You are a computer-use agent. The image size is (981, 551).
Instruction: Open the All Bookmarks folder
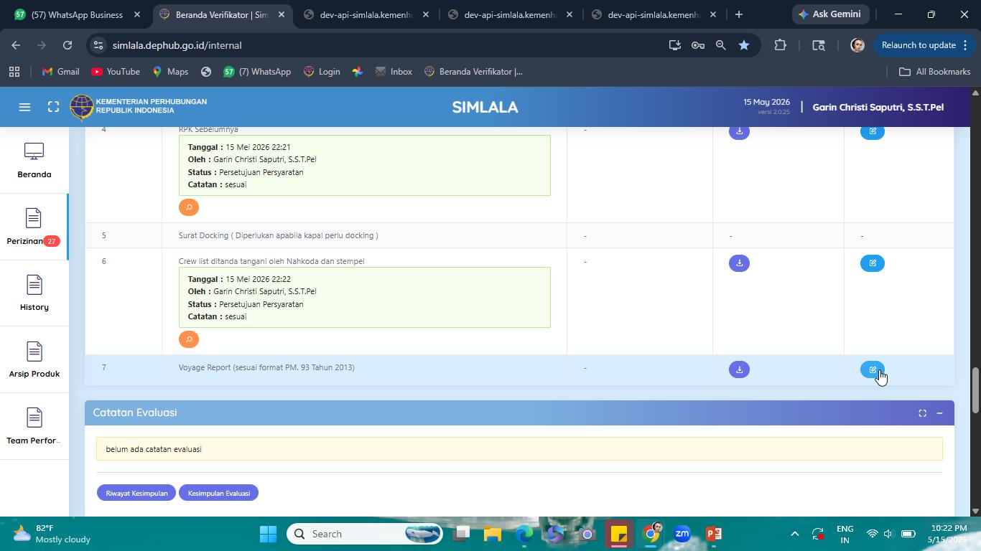click(934, 72)
